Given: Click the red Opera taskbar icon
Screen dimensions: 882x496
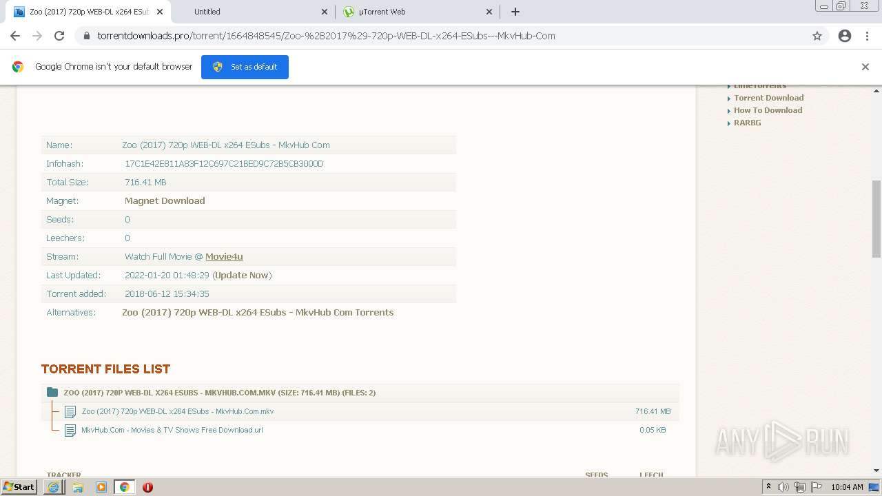Looking at the screenshot, I should point(147,487).
